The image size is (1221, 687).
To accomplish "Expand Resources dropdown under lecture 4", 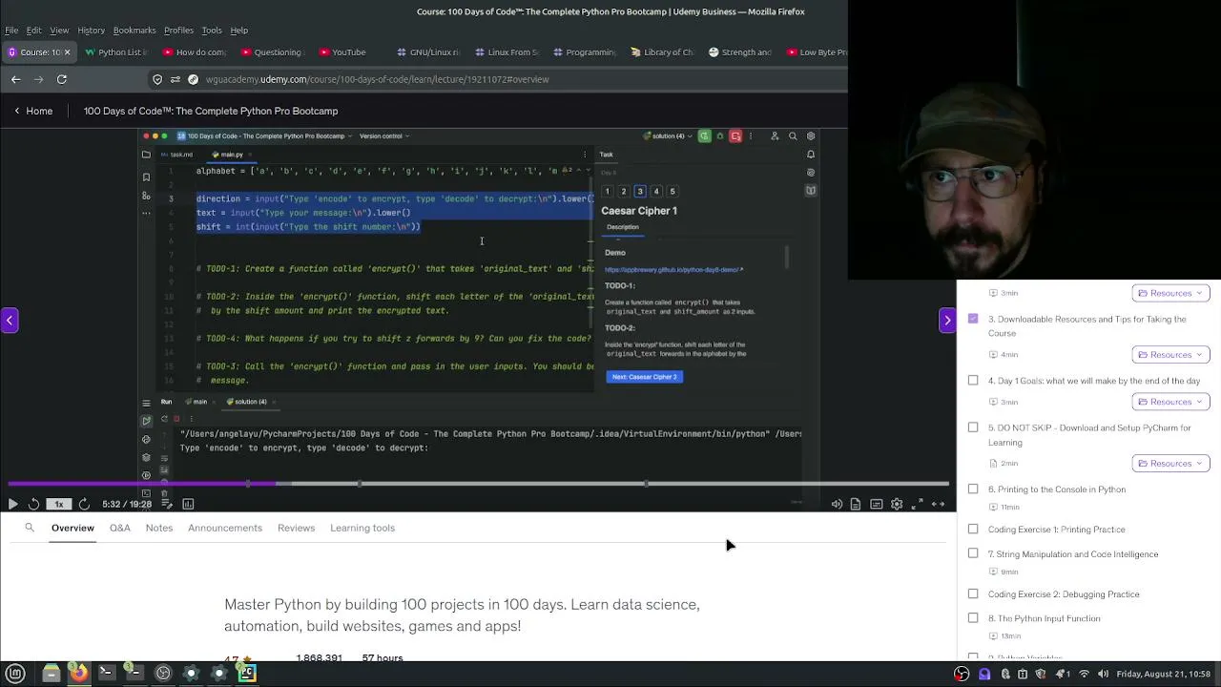I will pyautogui.click(x=1170, y=402).
